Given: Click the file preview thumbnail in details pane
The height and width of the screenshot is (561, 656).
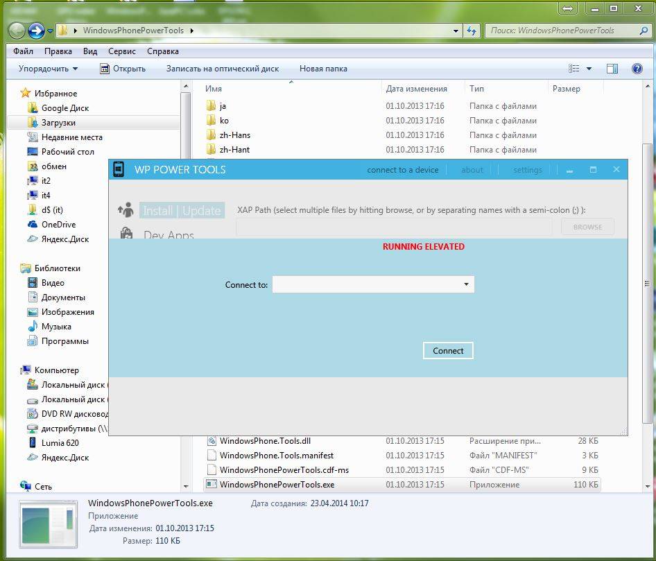Looking at the screenshot, I should [49, 524].
